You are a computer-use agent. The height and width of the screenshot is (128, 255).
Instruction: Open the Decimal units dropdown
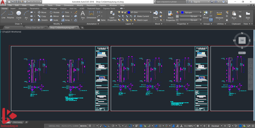click(217, 126)
